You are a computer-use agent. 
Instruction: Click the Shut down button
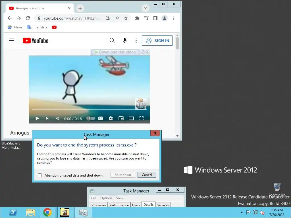(x=123, y=175)
